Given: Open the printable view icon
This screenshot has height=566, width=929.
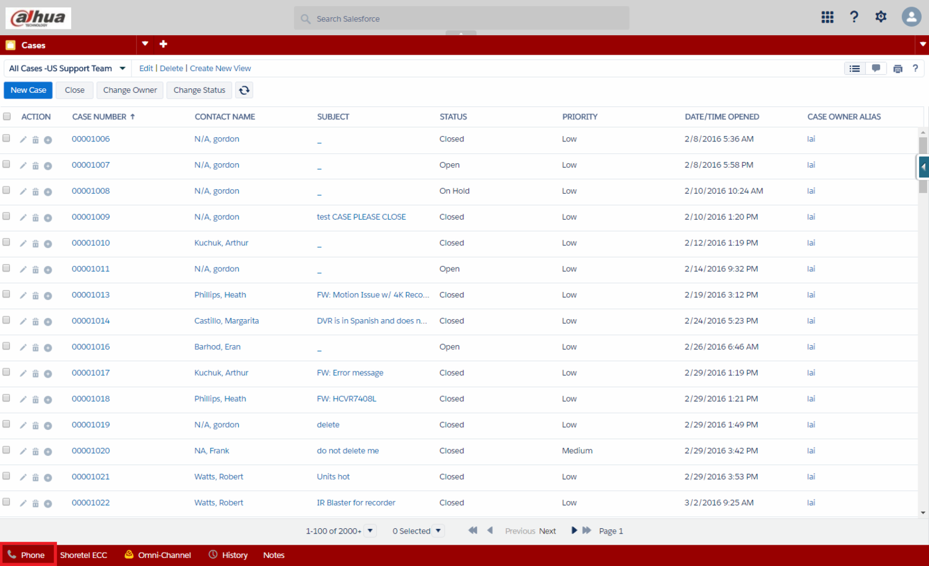Looking at the screenshot, I should pos(898,68).
